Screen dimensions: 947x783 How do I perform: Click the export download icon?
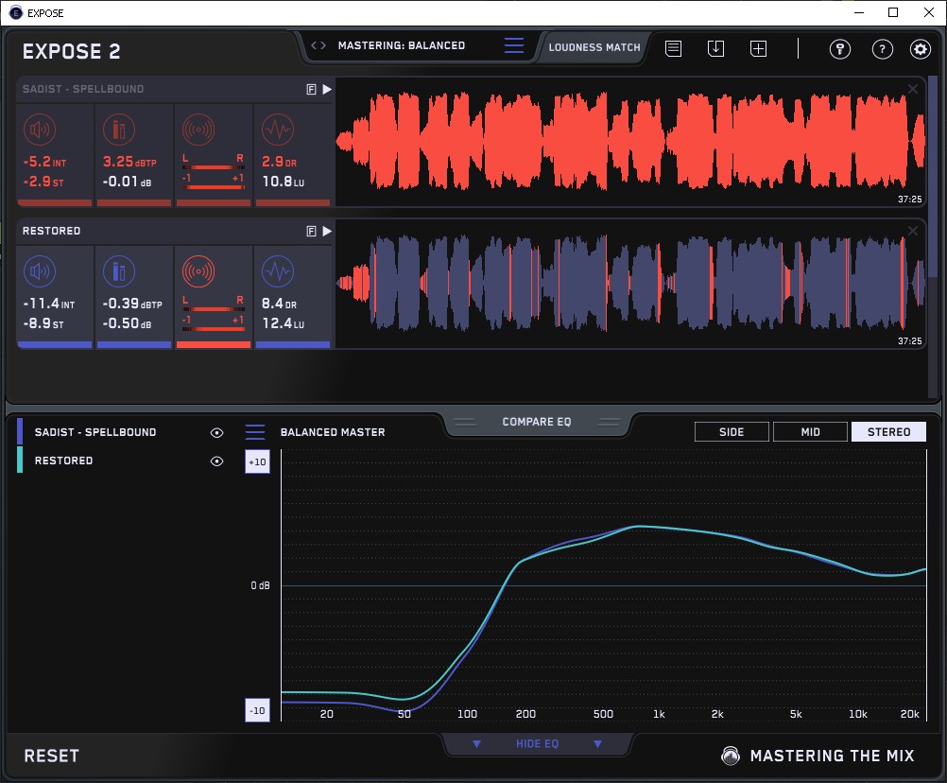pyautogui.click(x=715, y=48)
